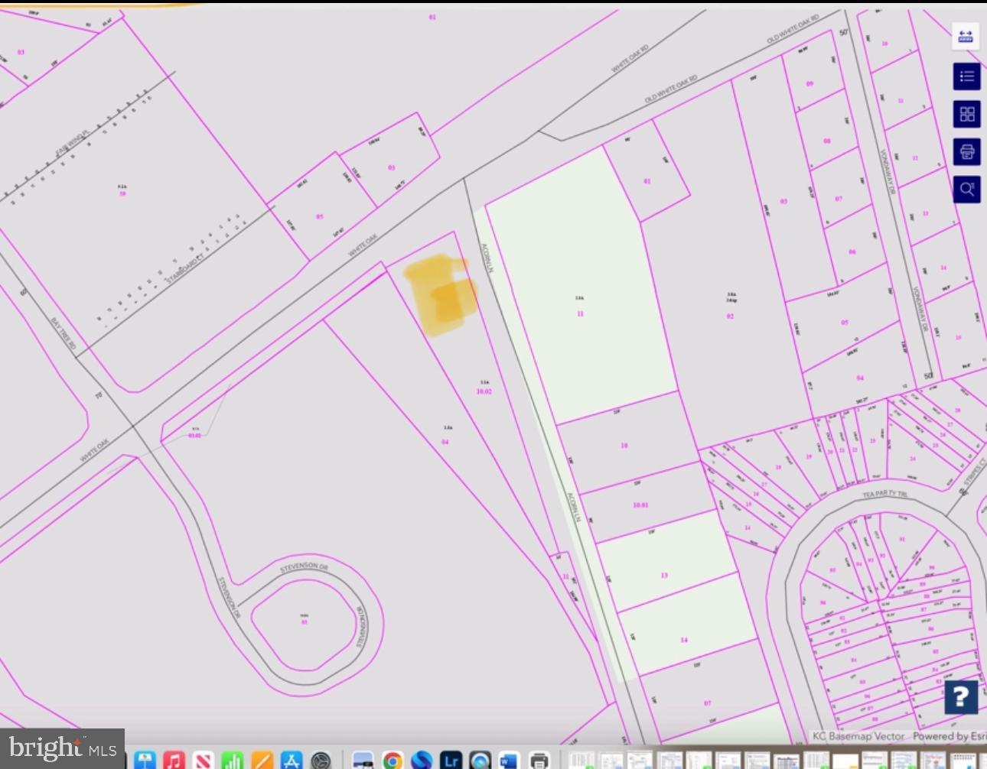Screen dimensions: 987x769
Task: Open the Music app in dock
Action: click(174, 760)
